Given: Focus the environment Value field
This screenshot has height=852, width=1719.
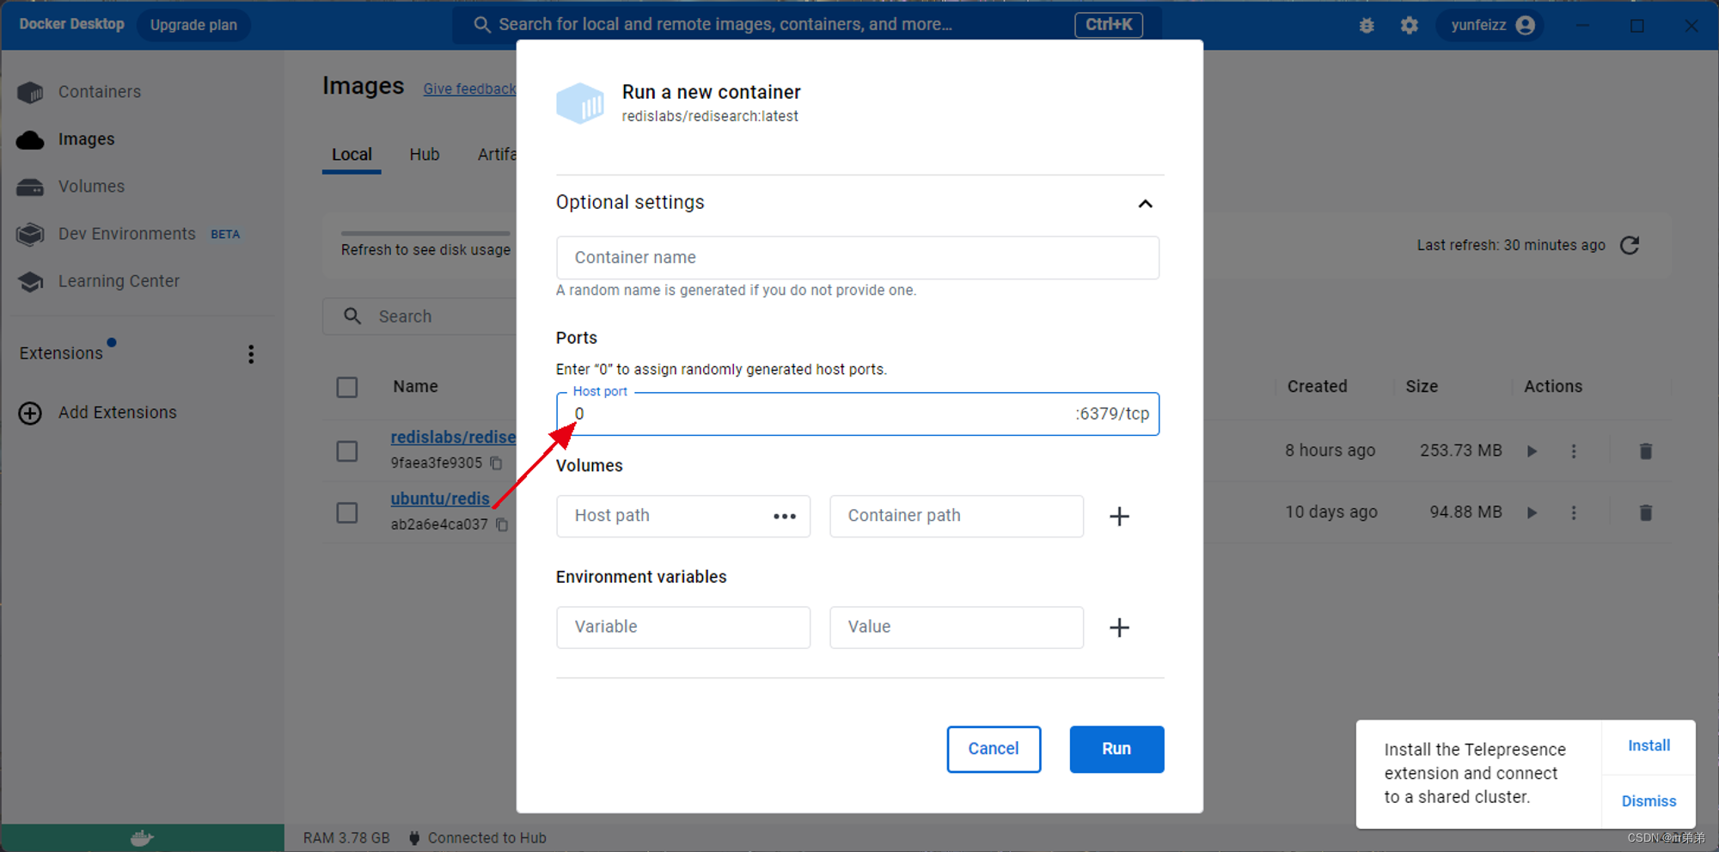Looking at the screenshot, I should (956, 628).
